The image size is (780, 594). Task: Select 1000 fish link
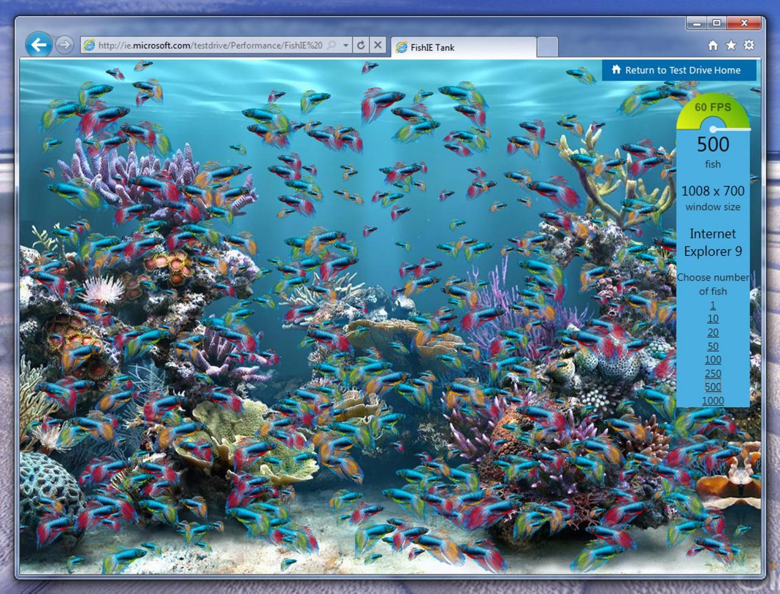tap(713, 401)
